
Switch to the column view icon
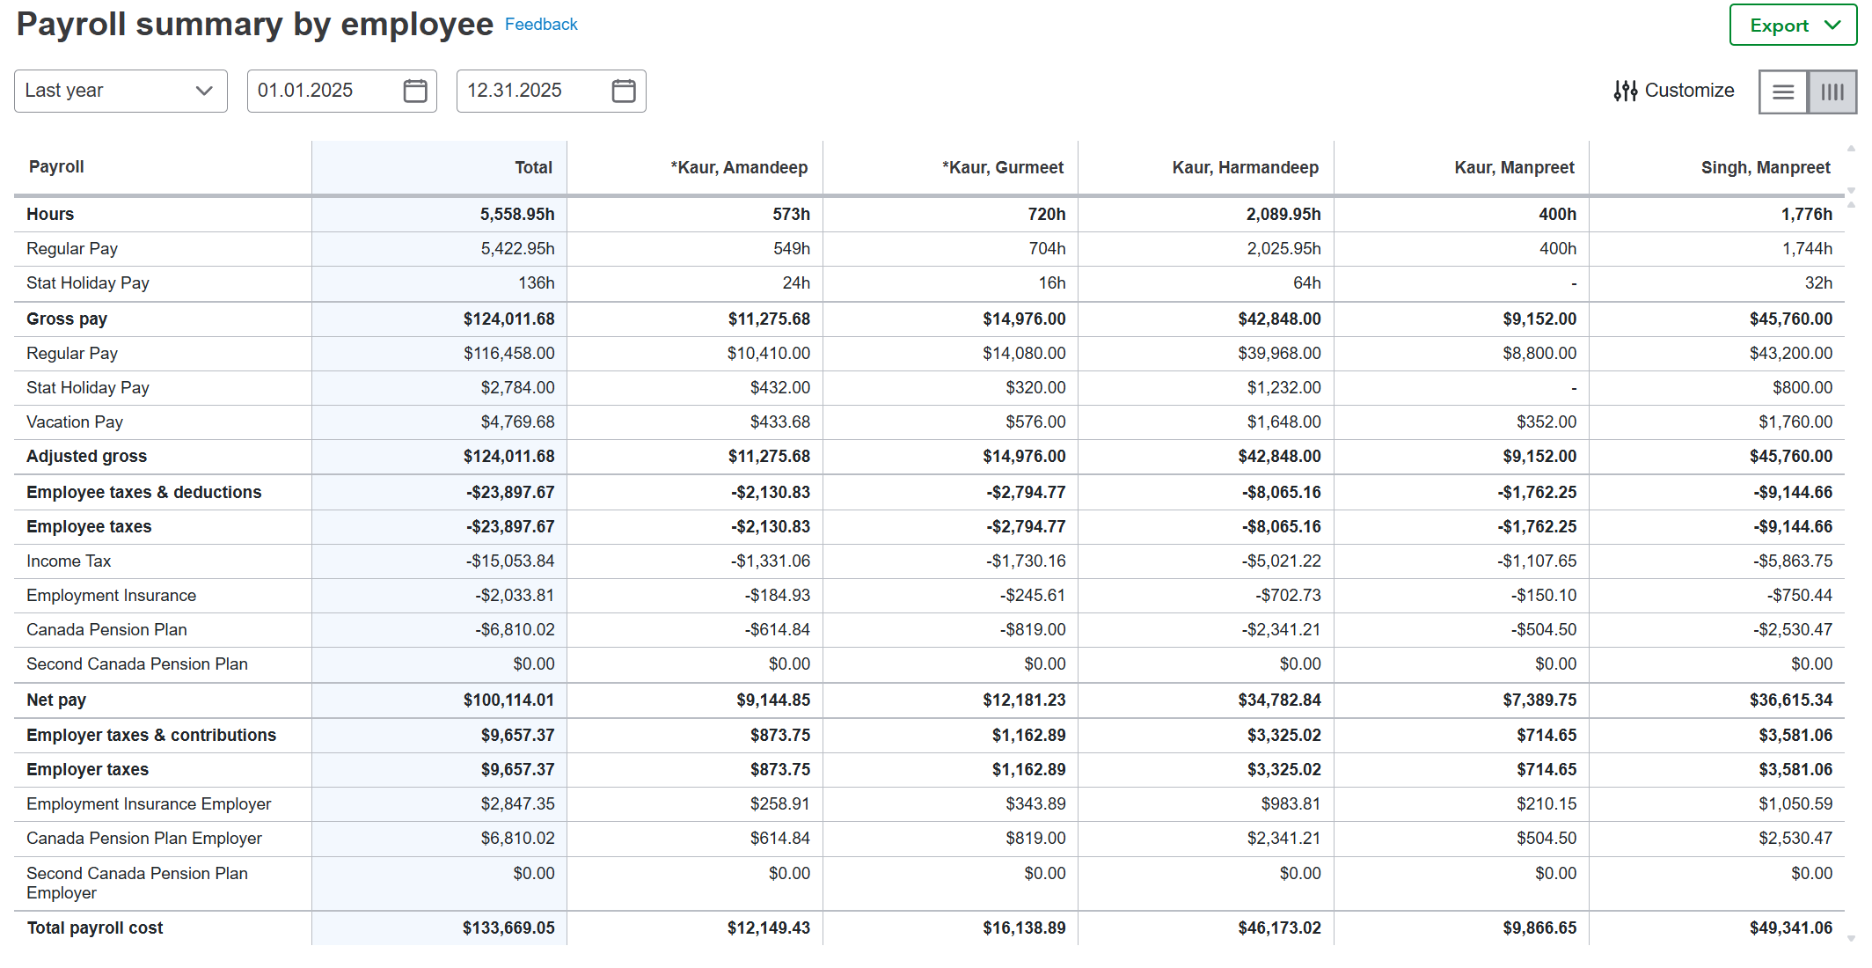click(x=1832, y=92)
